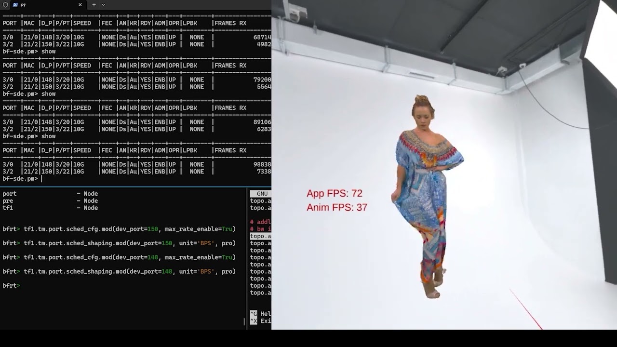
Task: Close the P7 terminal tab
Action: click(80, 5)
